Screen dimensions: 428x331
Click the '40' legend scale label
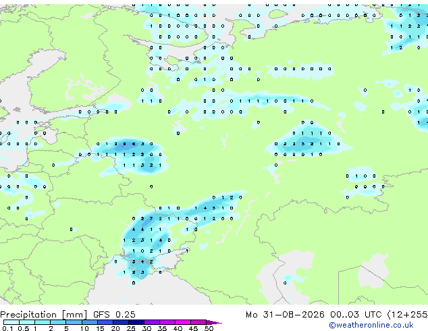tap(178, 328)
